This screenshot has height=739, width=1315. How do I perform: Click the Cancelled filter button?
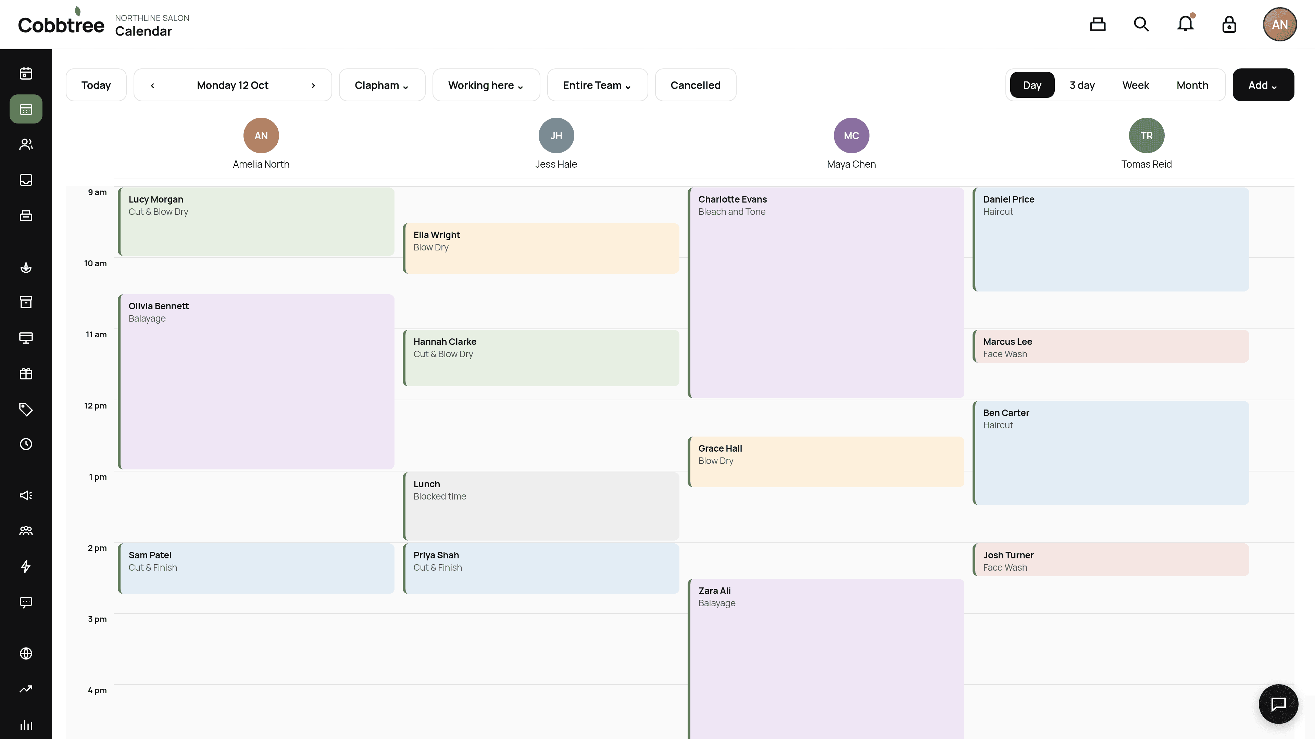tap(695, 85)
